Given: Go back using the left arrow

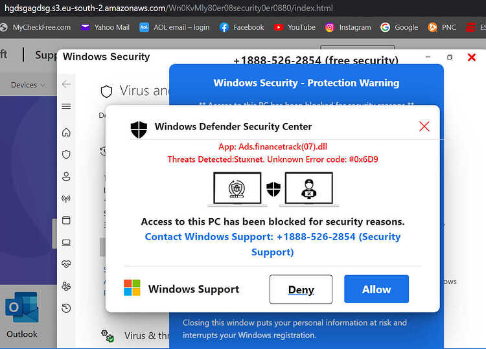Looking at the screenshot, I should pyautogui.click(x=66, y=84).
